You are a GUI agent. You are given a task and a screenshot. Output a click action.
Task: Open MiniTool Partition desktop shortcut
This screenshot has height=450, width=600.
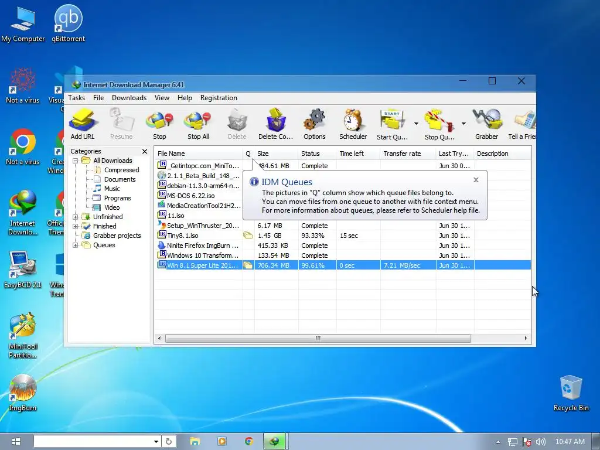[23, 336]
